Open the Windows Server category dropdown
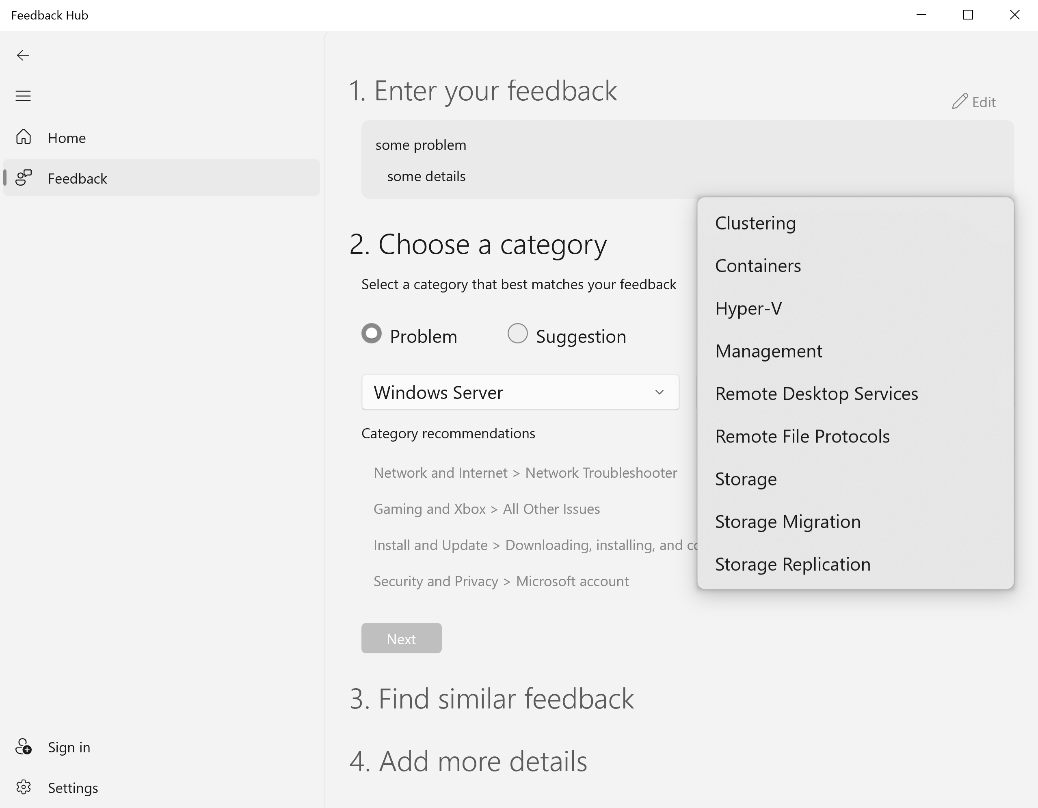Image resolution: width=1038 pixels, height=808 pixels. 521,392
